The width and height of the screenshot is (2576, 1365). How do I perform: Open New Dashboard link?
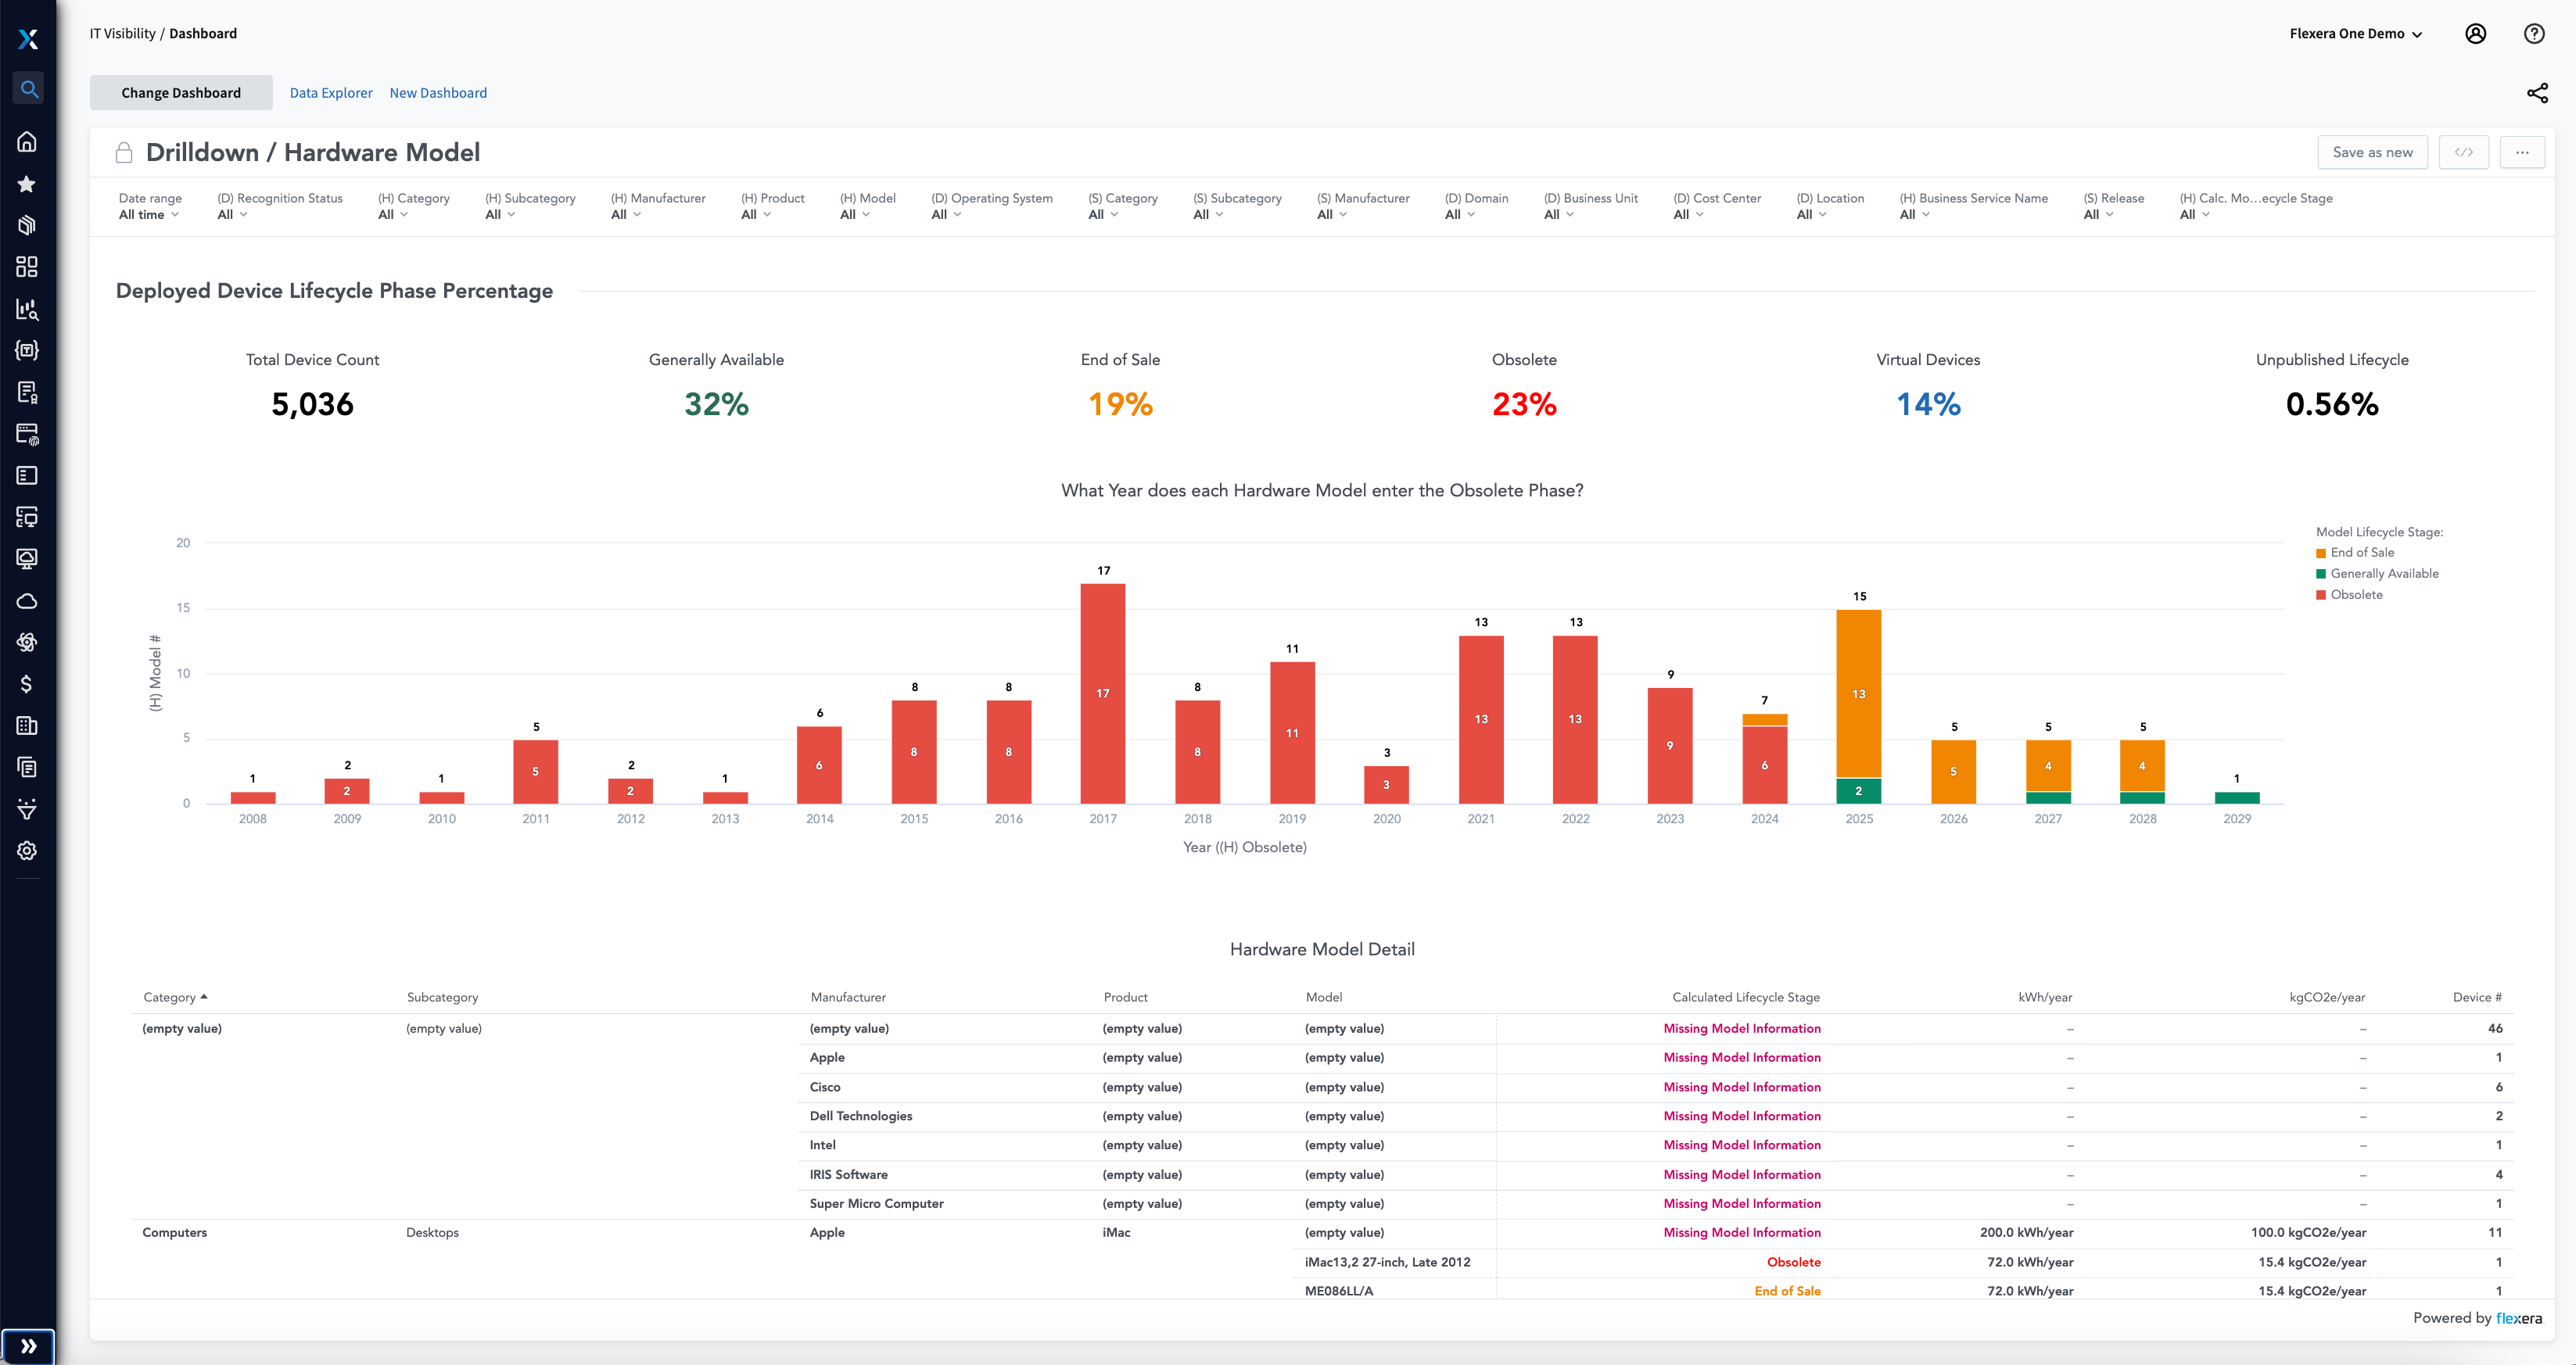(438, 93)
